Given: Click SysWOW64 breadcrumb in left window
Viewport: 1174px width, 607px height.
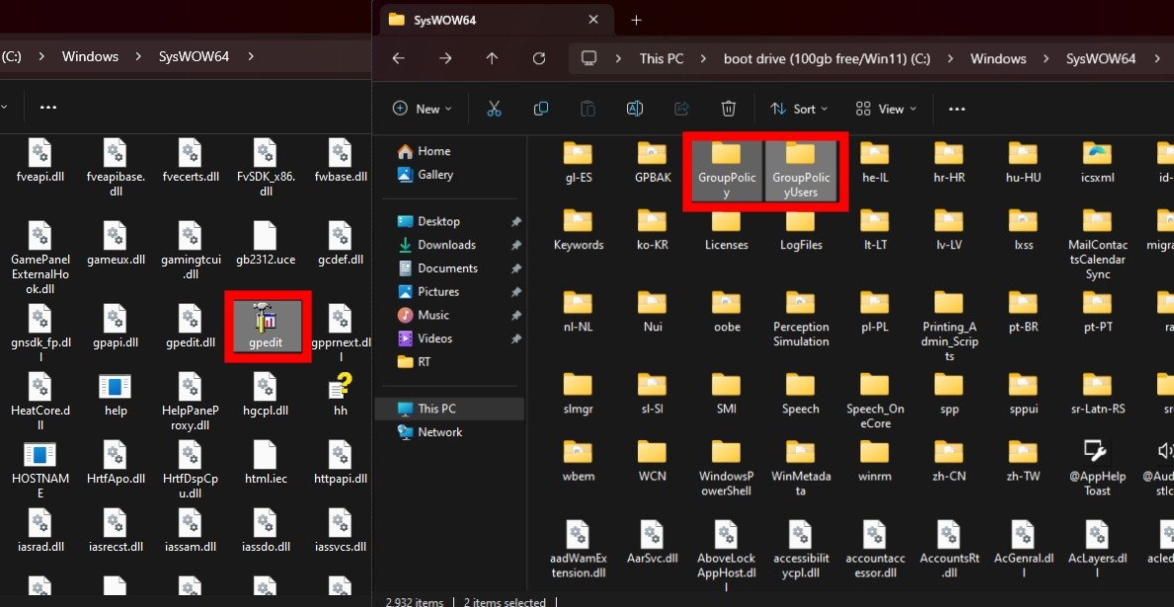Looking at the screenshot, I should 194,56.
